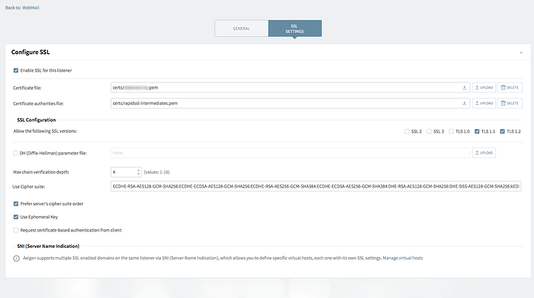Decrease max chain verification depth
Screen dimensions: 534x298
139,174
